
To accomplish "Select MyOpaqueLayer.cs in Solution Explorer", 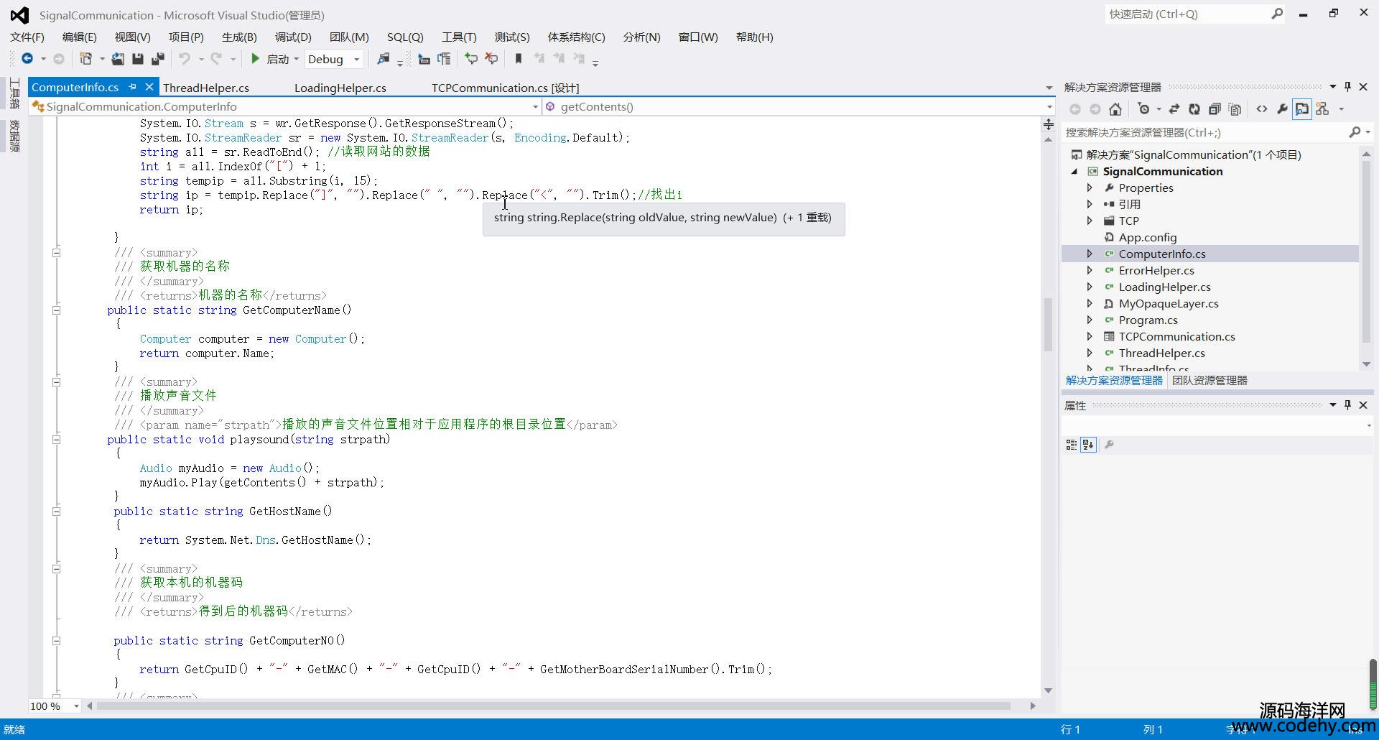I will (x=1169, y=303).
